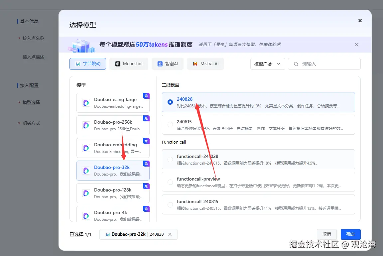Choose the functioncall-241028 radio button
The image size is (383, 256).
[x=170, y=160]
